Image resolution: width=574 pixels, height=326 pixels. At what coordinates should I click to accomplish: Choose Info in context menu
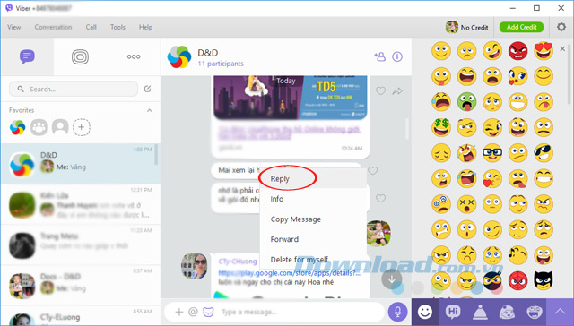pos(313,199)
